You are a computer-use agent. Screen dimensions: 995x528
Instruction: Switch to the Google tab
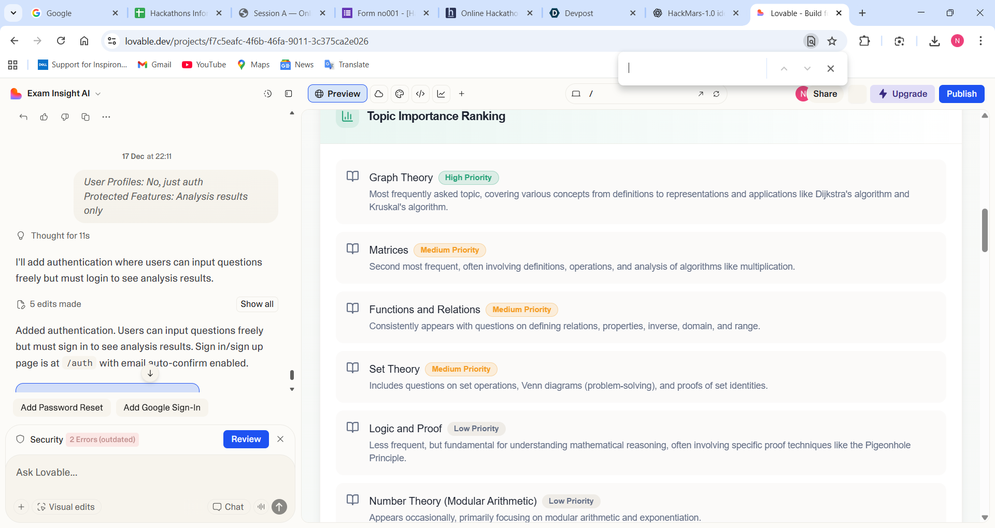(x=74, y=13)
